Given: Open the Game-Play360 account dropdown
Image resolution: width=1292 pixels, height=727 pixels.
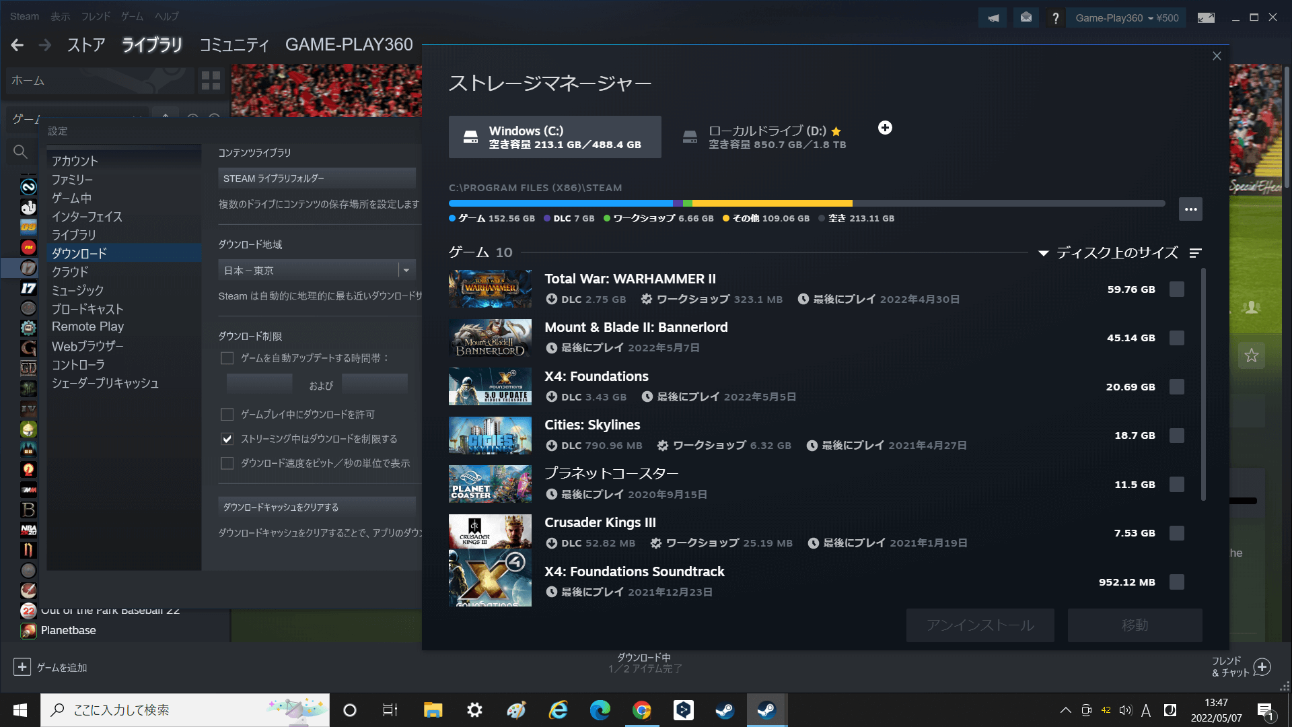Looking at the screenshot, I should tap(1126, 18).
